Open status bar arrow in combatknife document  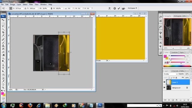coord(43,90)
